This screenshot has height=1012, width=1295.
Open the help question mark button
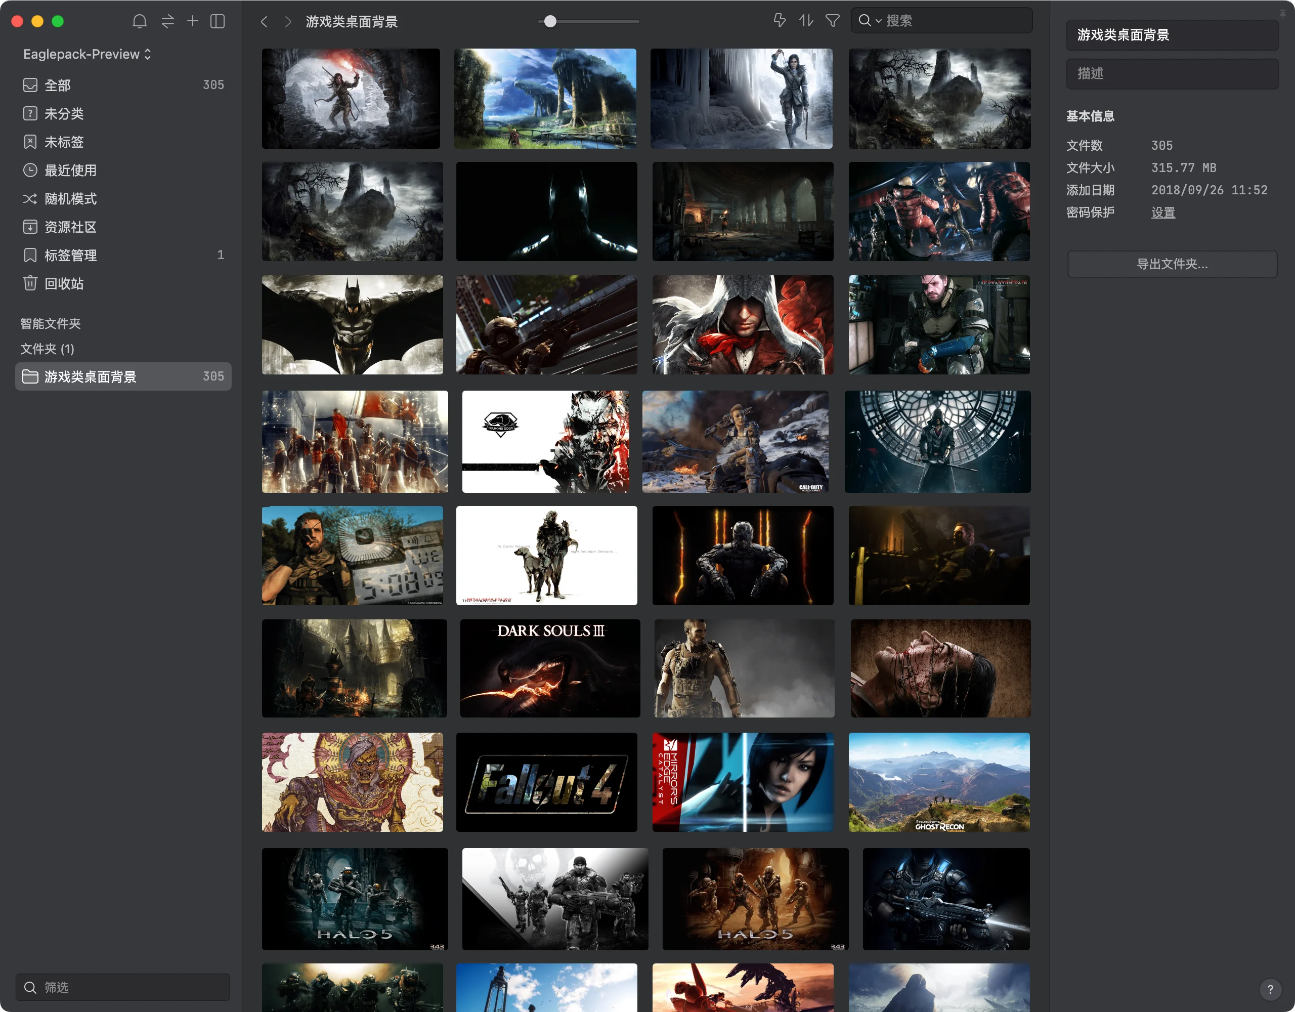pos(1270,989)
